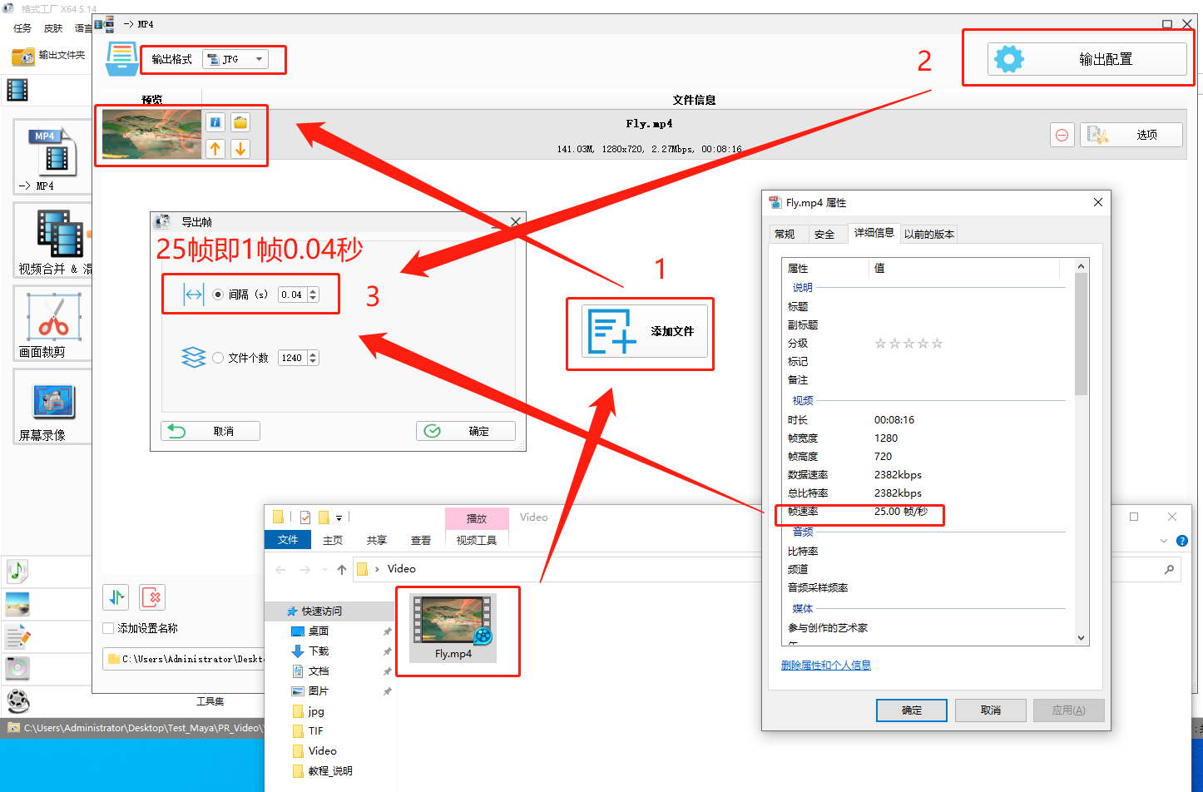Click output path folder field

tap(183, 659)
